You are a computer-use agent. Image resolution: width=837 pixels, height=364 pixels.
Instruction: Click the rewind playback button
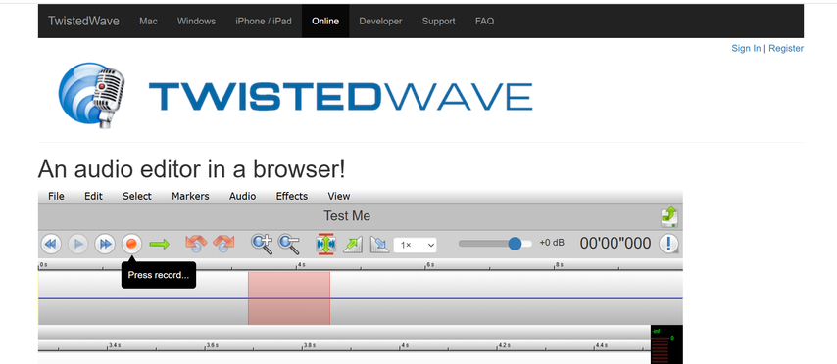tap(51, 245)
